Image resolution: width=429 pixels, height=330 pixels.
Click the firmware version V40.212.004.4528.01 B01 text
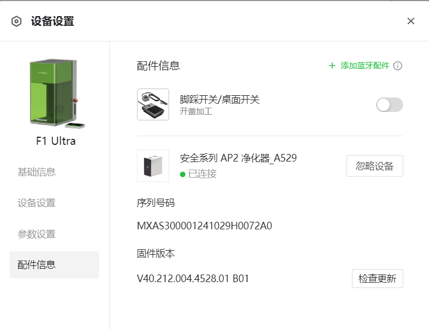(x=193, y=279)
